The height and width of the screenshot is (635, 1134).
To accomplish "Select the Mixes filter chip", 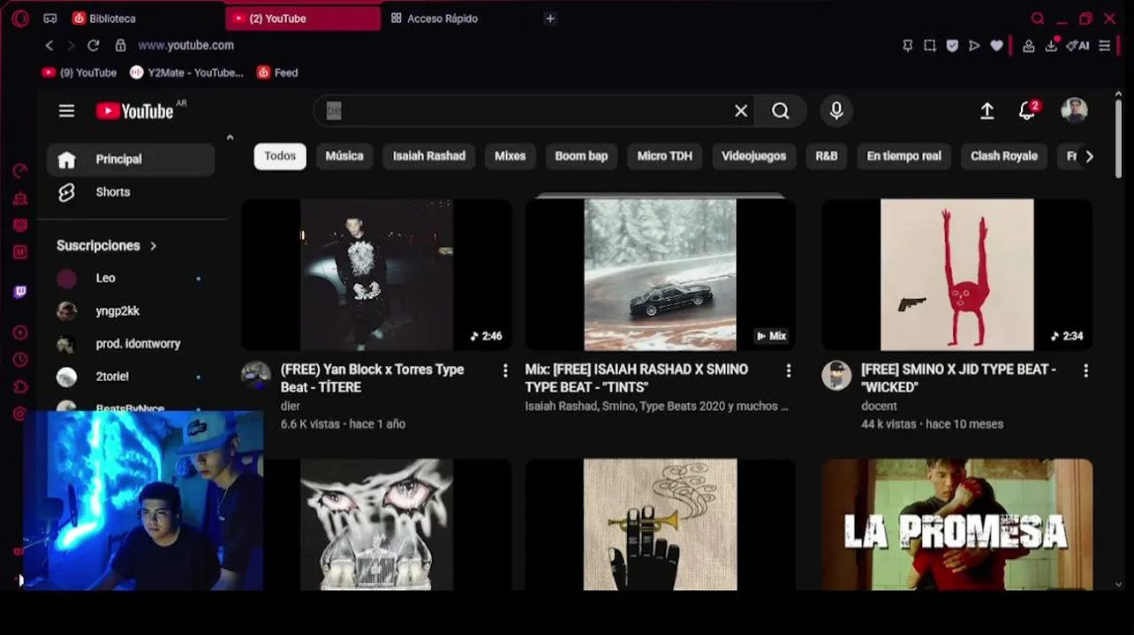I will tap(510, 155).
